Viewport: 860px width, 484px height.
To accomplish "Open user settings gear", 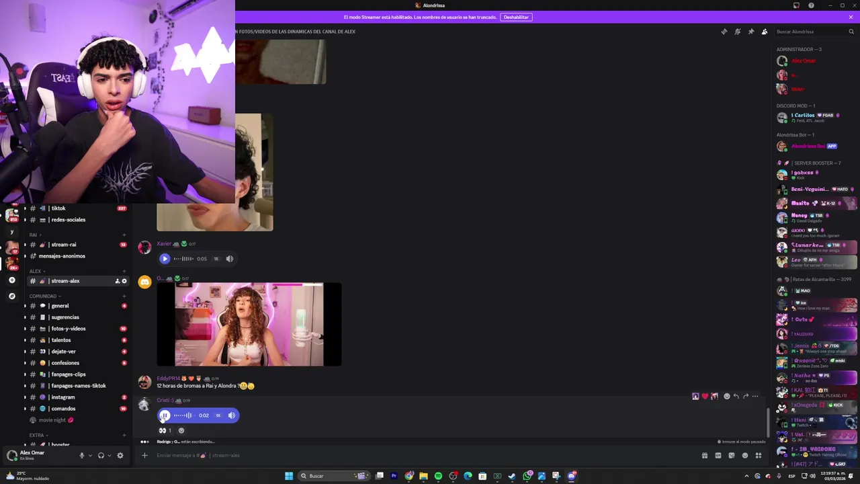I will click(120, 456).
